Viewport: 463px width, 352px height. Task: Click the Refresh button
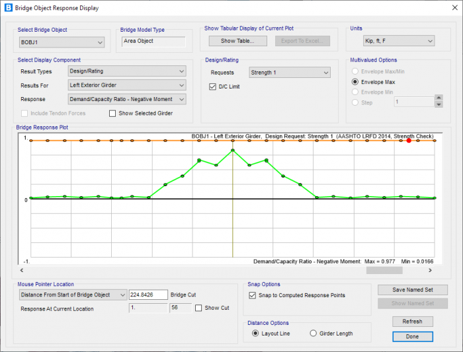pos(413,322)
